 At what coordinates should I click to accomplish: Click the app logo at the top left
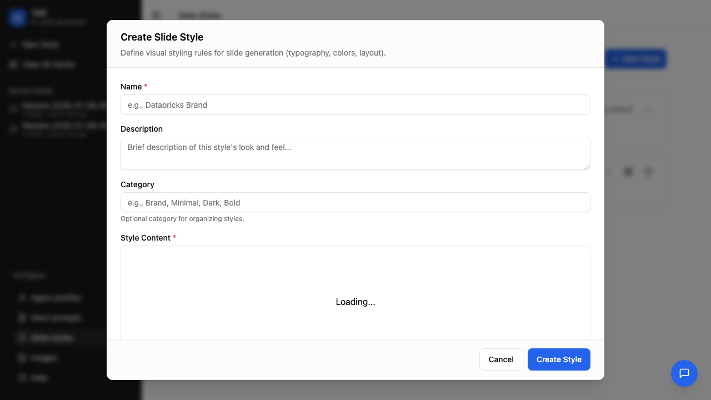(x=18, y=17)
